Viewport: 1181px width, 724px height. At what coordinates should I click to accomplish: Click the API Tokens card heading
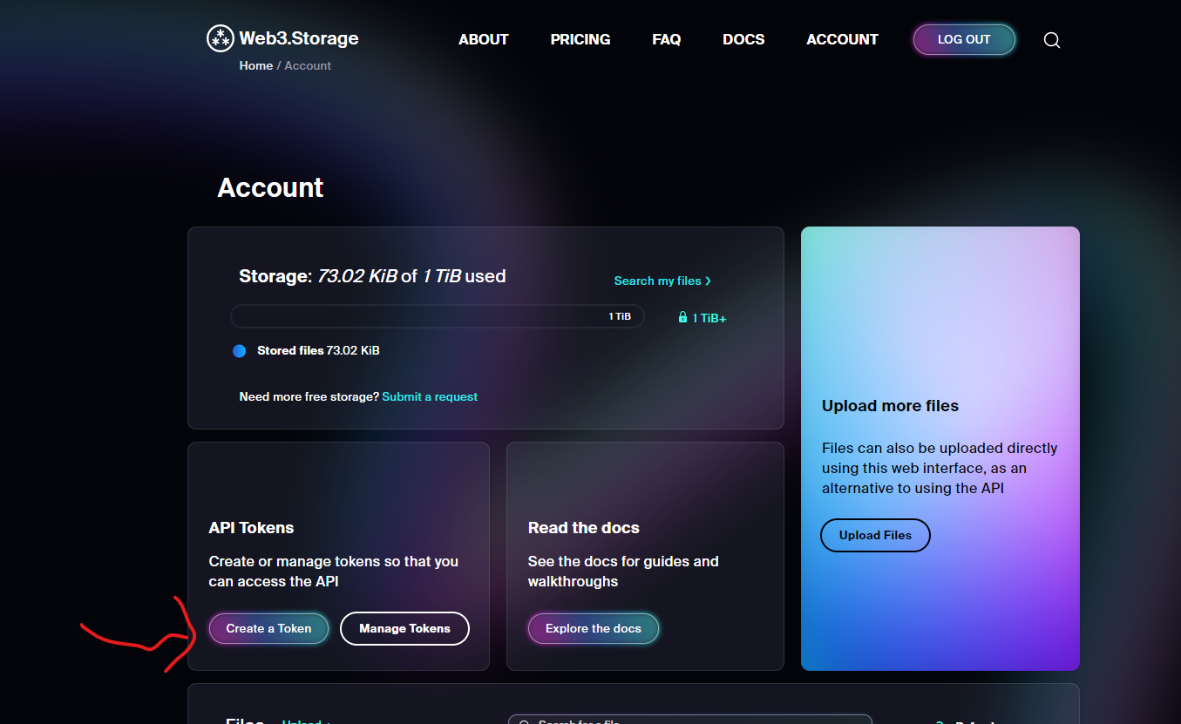[x=251, y=528]
